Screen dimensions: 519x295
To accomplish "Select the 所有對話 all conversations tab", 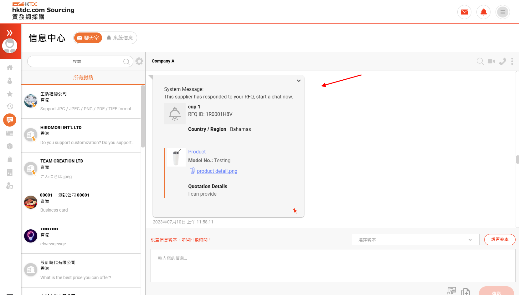I will tap(83, 77).
